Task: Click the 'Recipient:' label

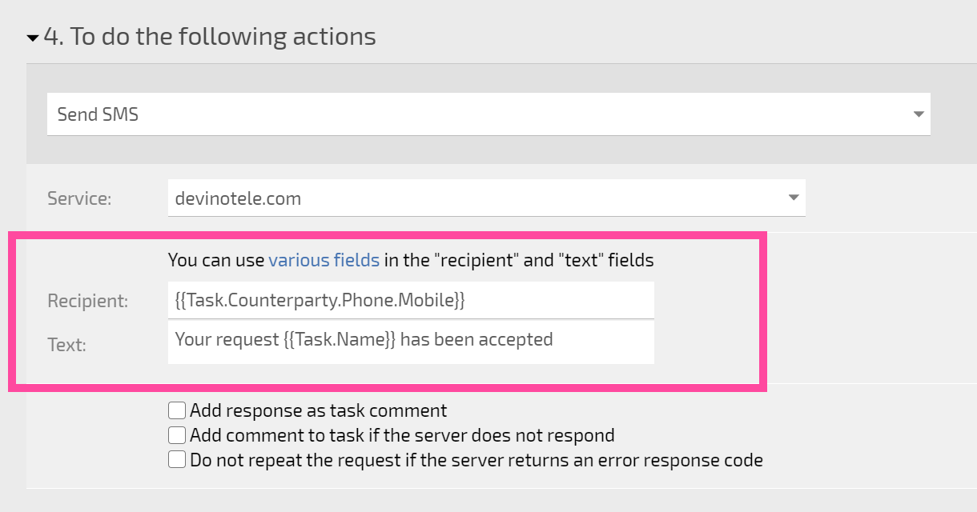Action: tap(87, 301)
